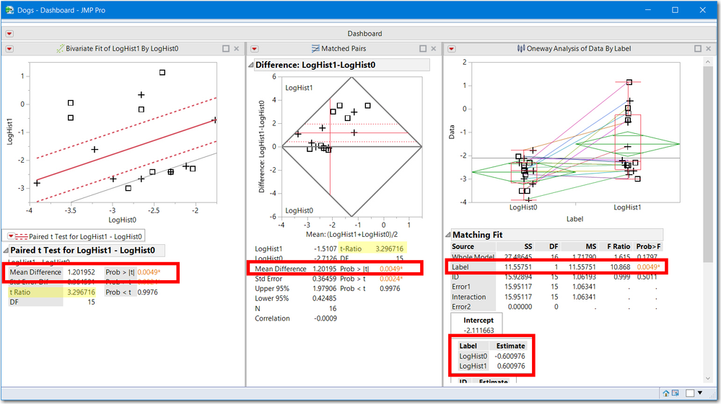This screenshot has width=721, height=404.
Task: Select the Bivariate Fit of LogHist1 By LogHist0 title
Action: click(x=122, y=48)
